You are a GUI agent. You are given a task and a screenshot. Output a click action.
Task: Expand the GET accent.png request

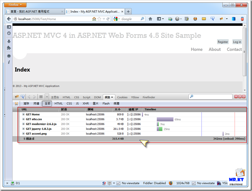coord(23,134)
